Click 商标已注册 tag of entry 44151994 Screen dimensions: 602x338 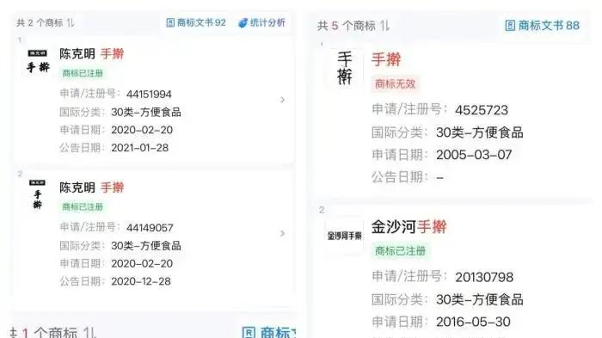coord(83,73)
